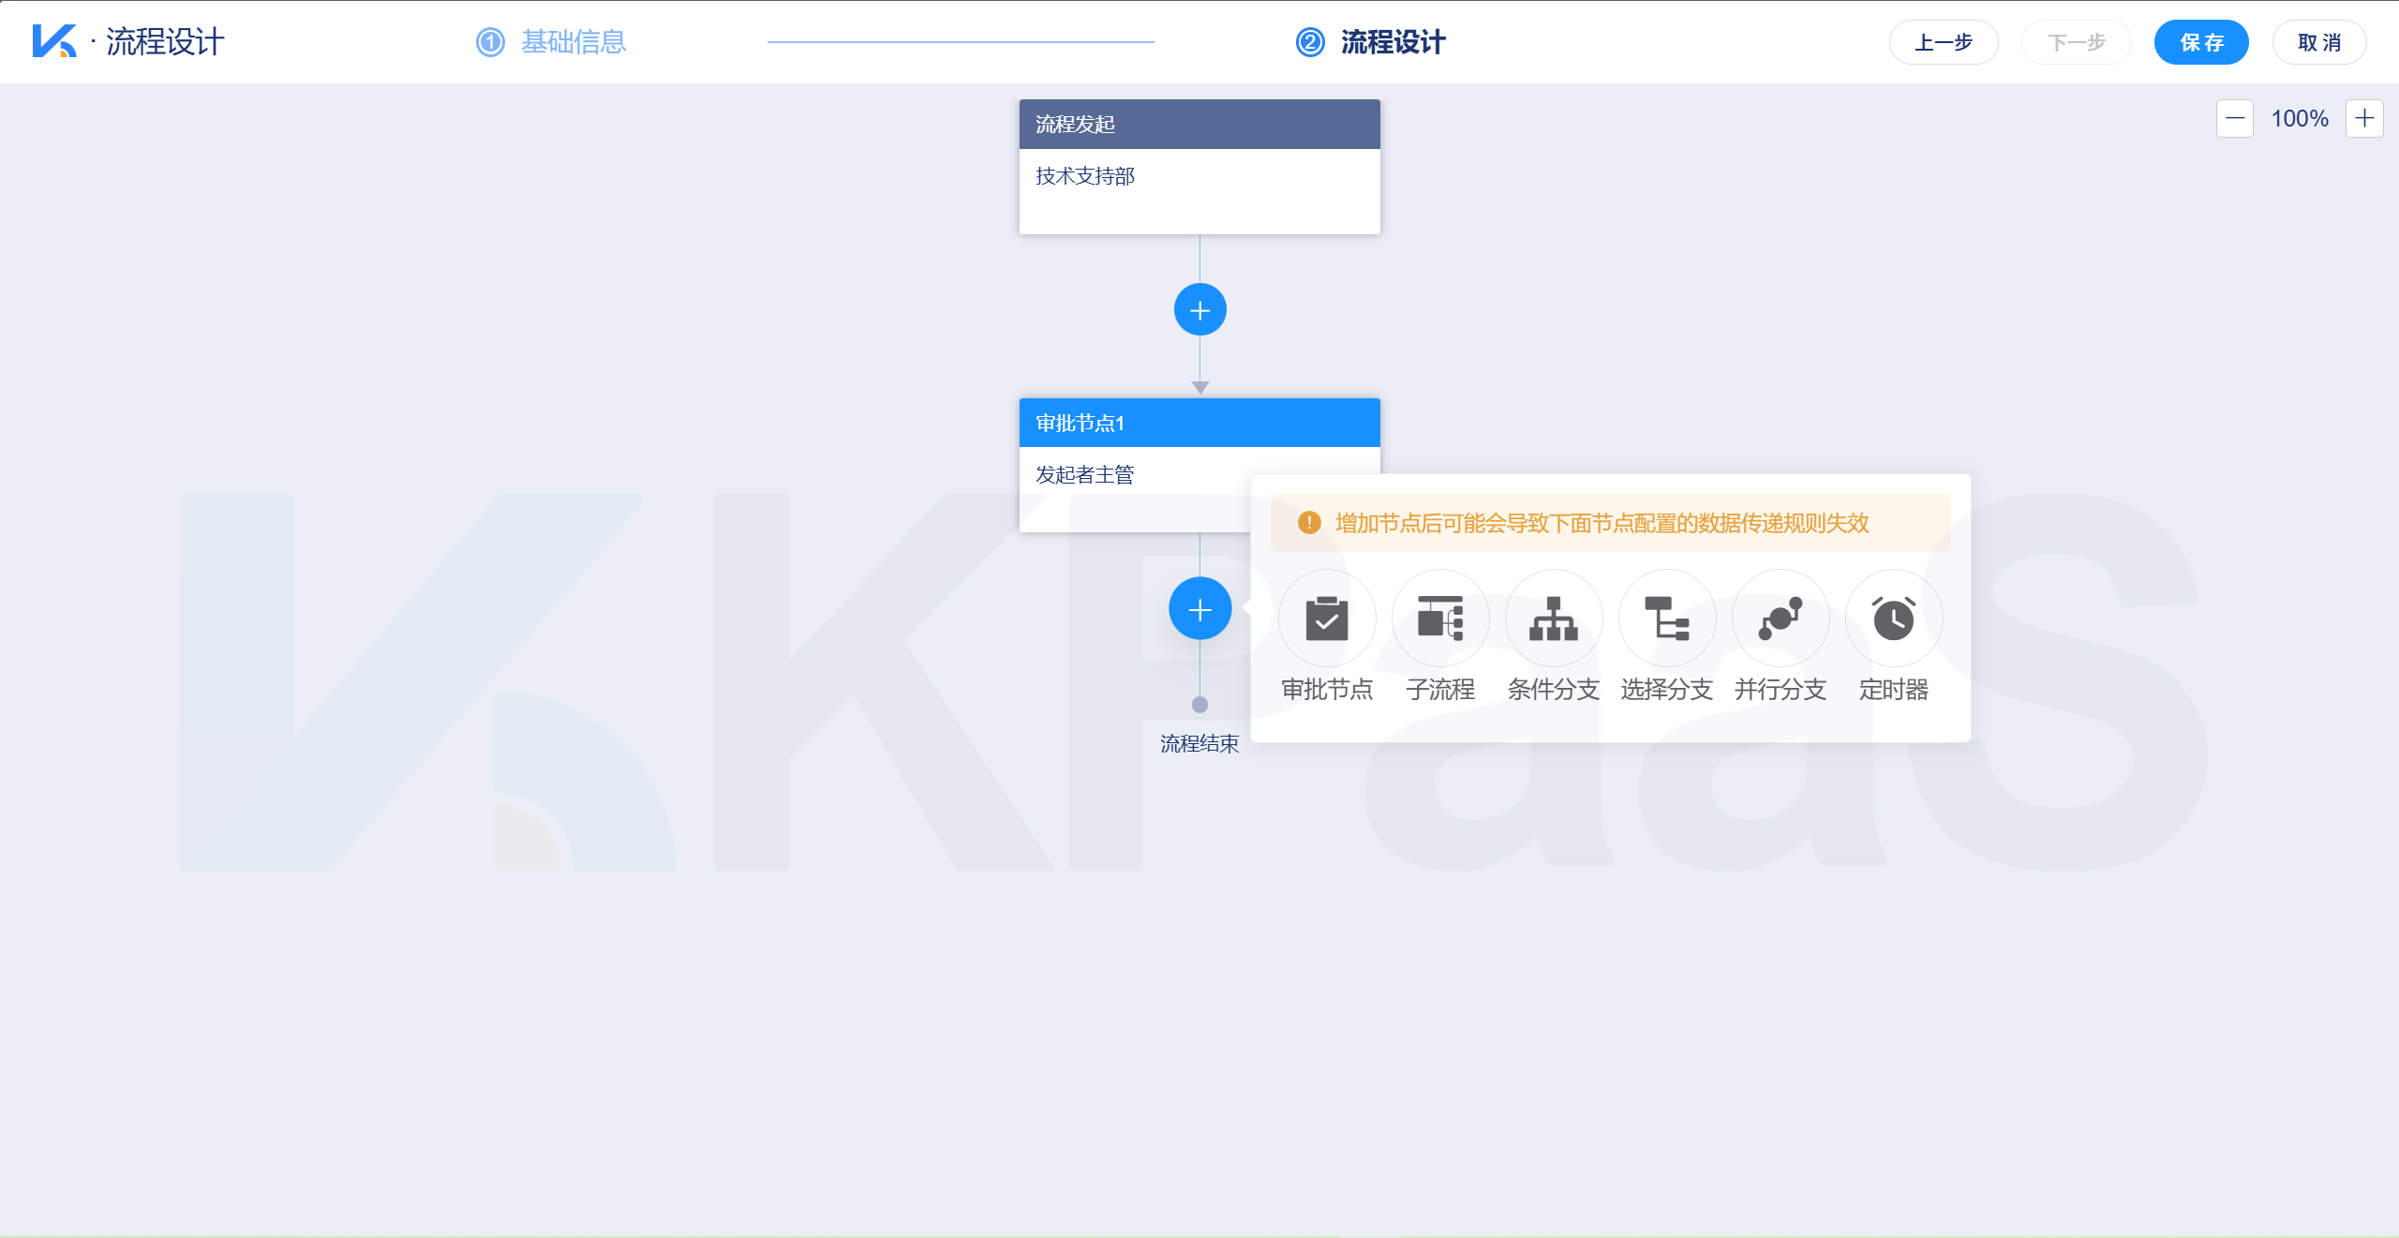Add a conditional branch (条件分支)

[x=1554, y=619]
